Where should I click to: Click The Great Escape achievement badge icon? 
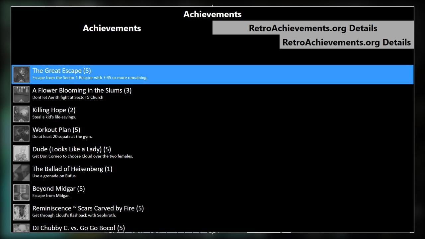pyautogui.click(x=21, y=75)
